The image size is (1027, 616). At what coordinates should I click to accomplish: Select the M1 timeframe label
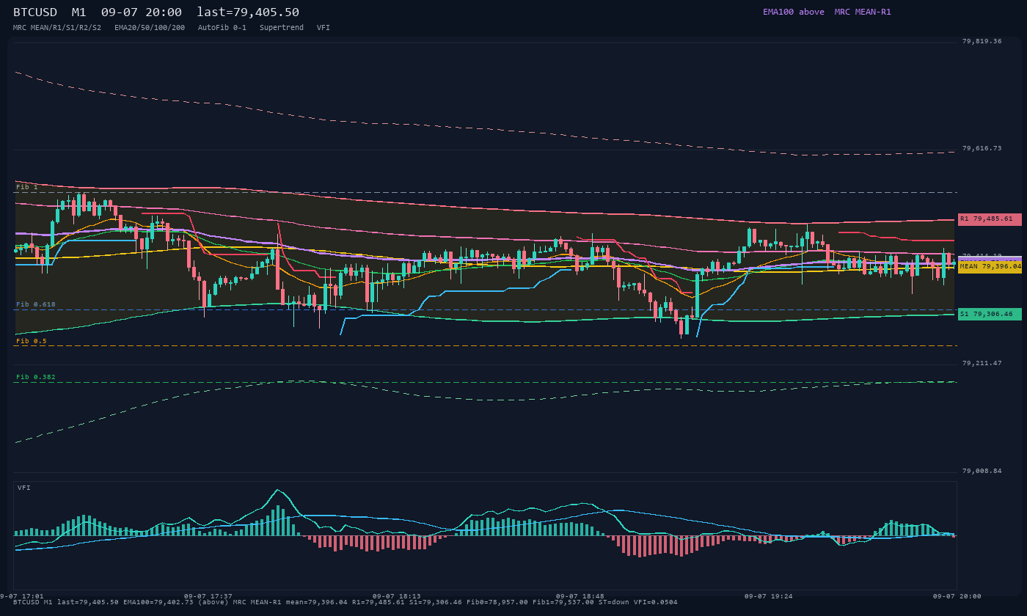click(x=78, y=12)
